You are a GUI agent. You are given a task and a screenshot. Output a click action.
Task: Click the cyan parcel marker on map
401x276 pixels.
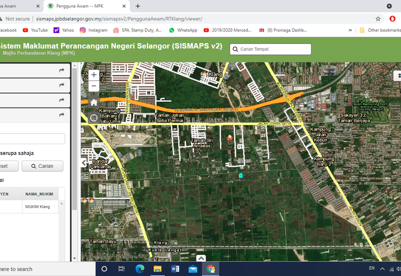click(x=241, y=175)
